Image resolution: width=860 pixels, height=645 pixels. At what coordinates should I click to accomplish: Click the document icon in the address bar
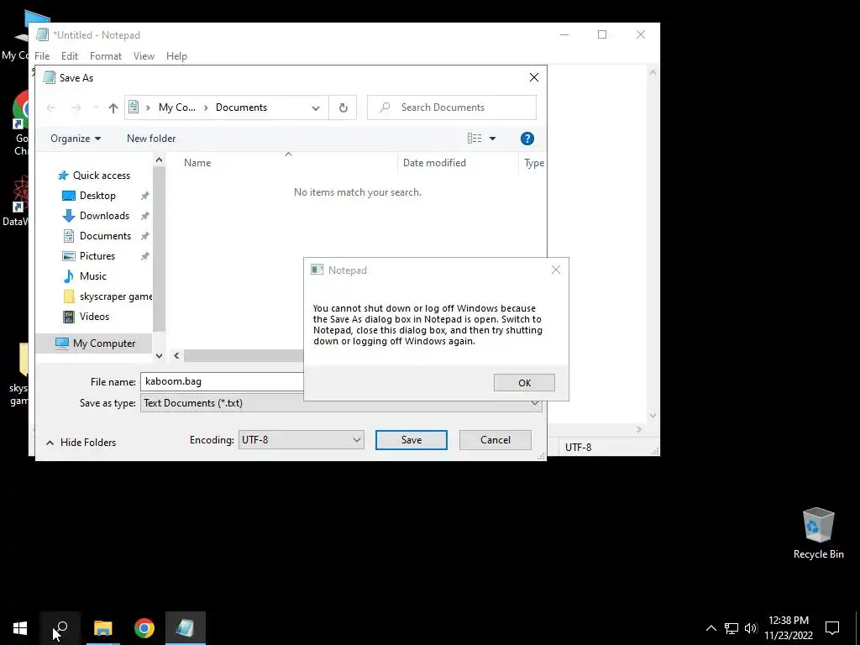click(134, 107)
